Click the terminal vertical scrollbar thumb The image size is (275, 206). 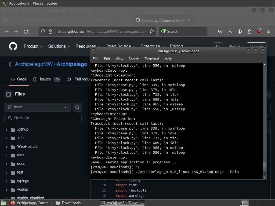(265, 169)
